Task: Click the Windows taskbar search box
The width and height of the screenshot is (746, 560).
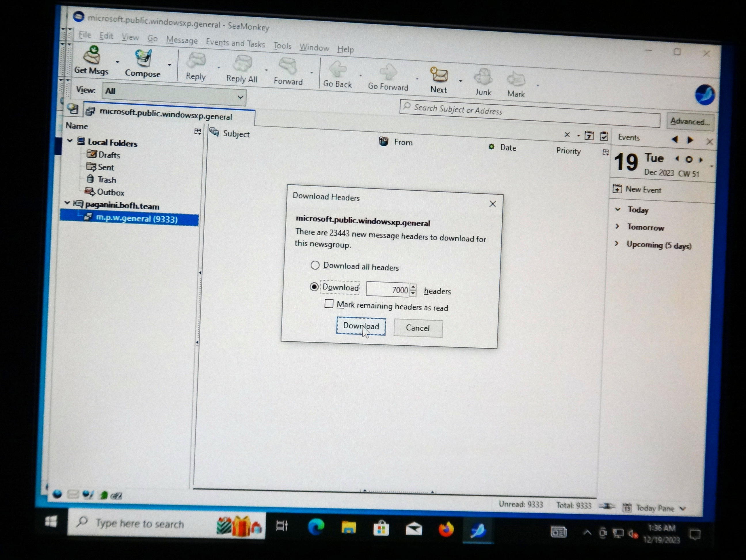Action: tap(167, 523)
